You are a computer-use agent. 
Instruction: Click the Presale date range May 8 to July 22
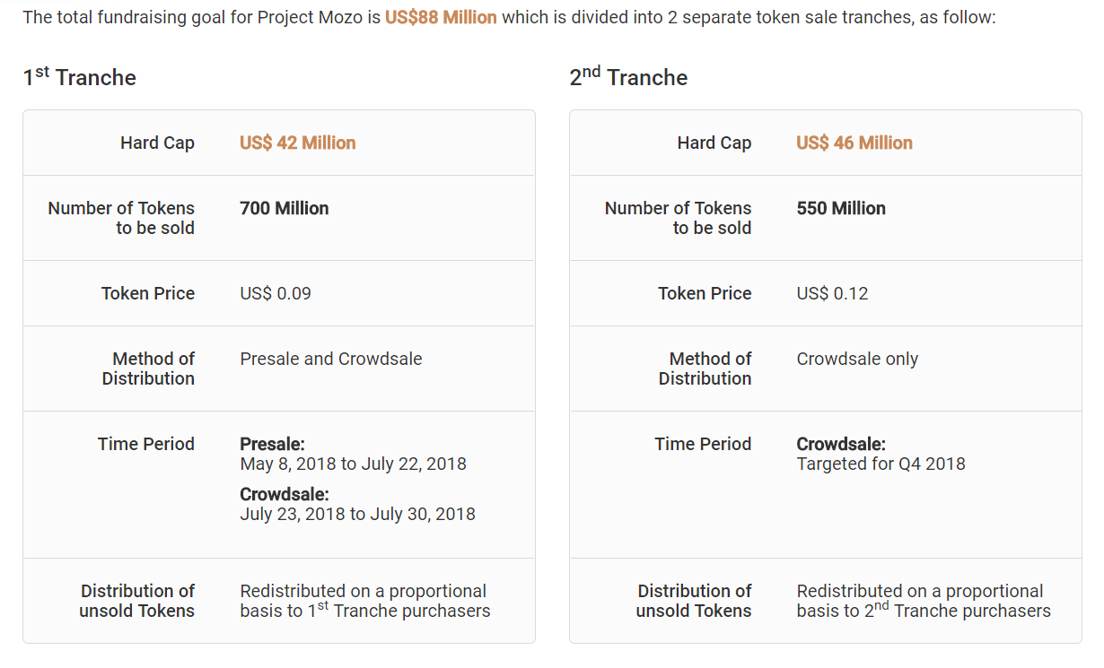coord(353,464)
